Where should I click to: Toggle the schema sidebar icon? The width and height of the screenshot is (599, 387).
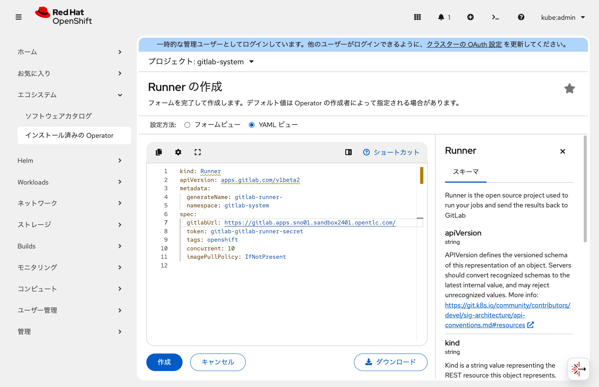(348, 152)
